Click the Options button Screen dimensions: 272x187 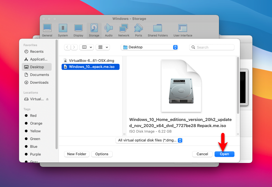click(102, 154)
